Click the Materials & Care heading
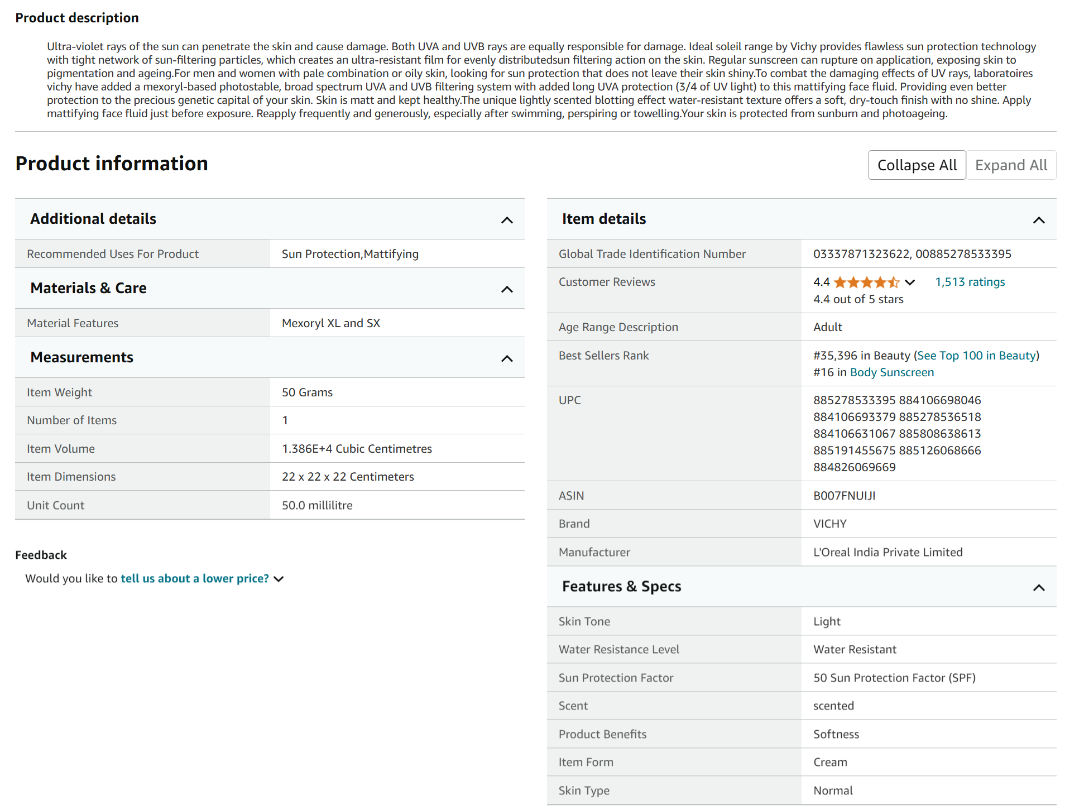 point(88,288)
